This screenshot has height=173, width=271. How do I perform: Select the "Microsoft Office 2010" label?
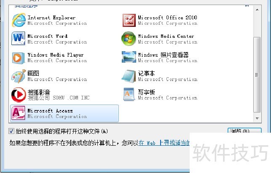pyautogui.click(x=167, y=18)
